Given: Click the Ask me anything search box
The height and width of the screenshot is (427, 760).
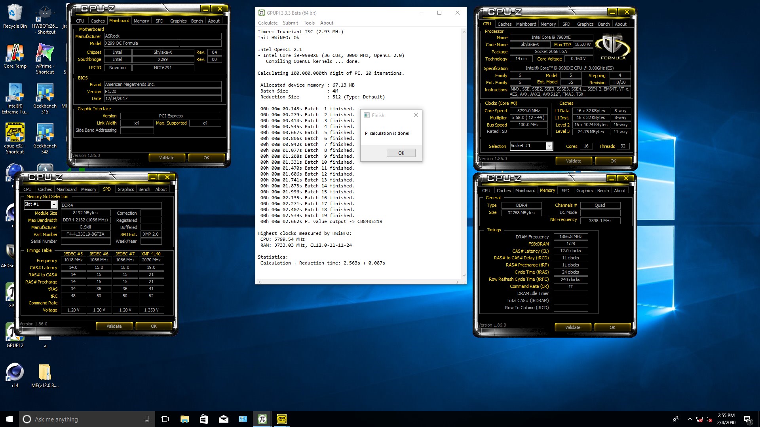Looking at the screenshot, I should tap(87, 419).
